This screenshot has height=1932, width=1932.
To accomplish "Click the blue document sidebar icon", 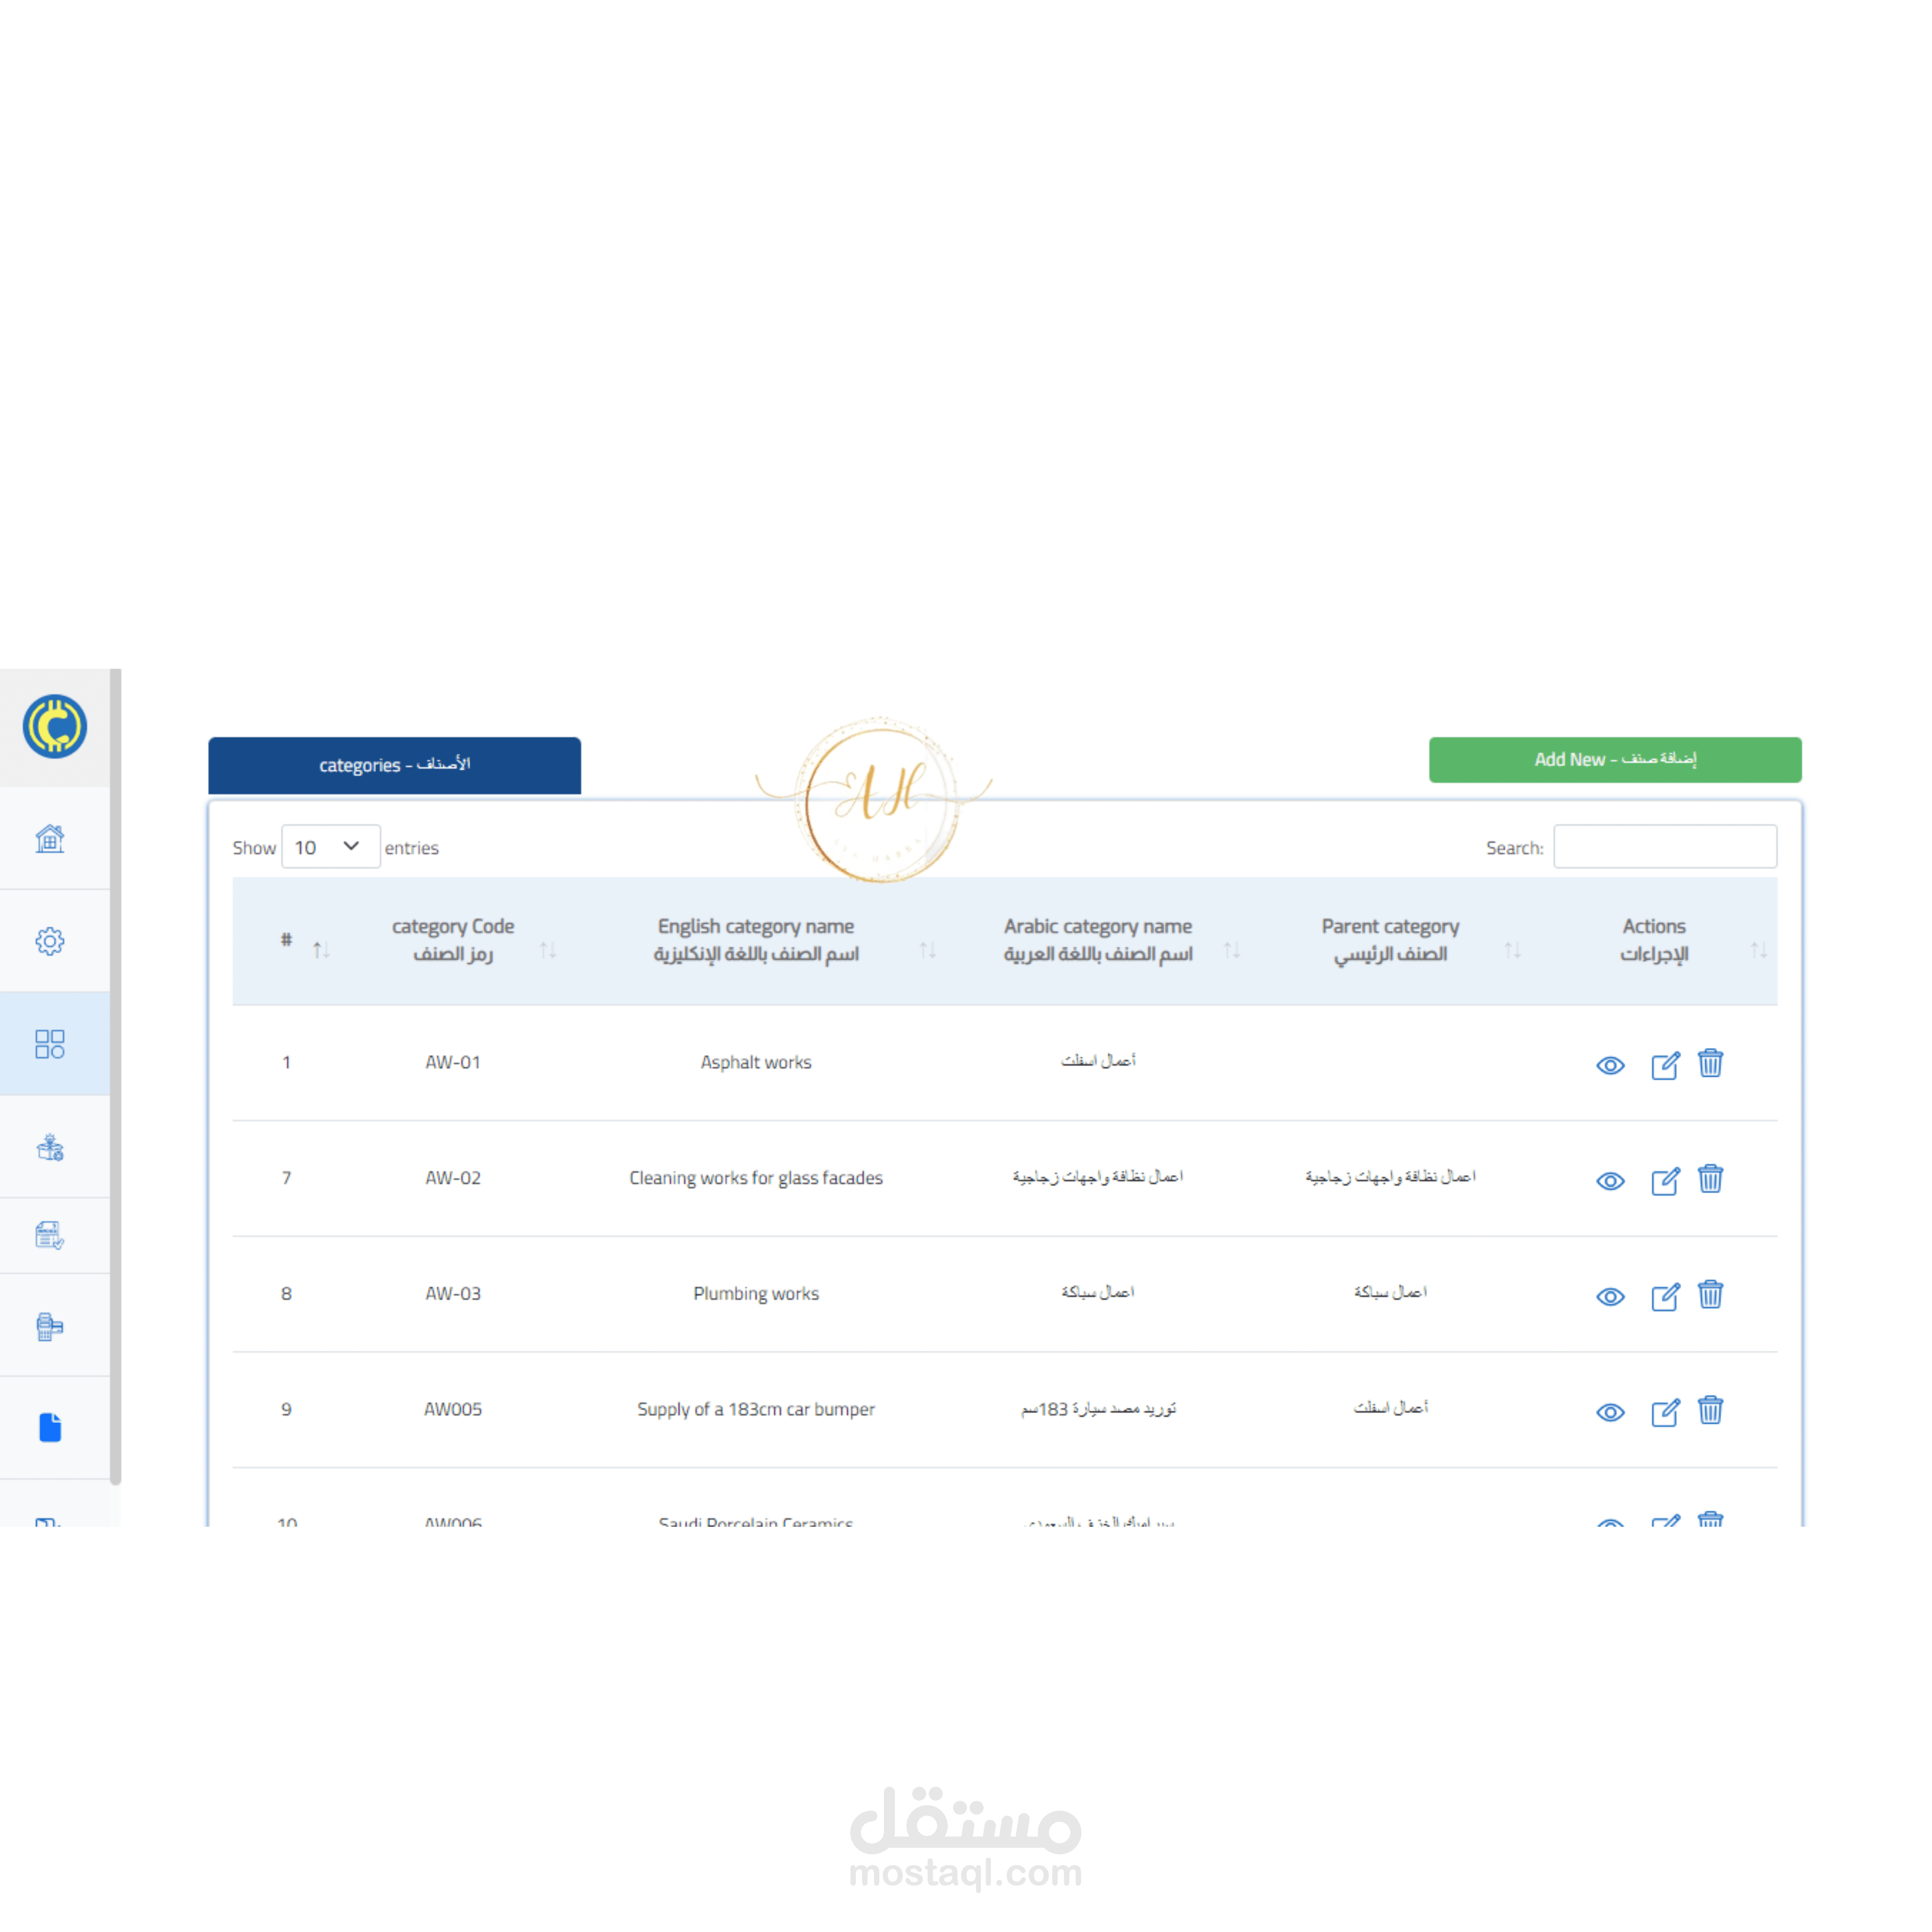I will 50,1427.
